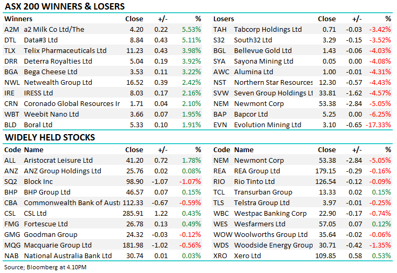397x273 pixels.
Task: Select the BHP ticker code
Action: [x=11, y=192]
